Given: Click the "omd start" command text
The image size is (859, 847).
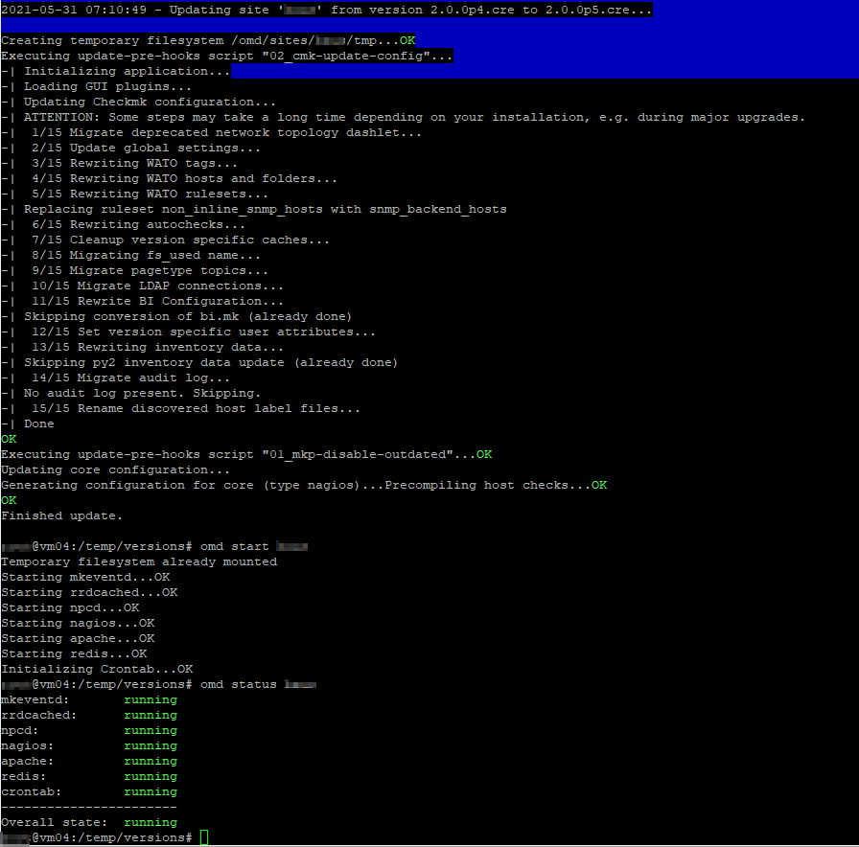Looking at the screenshot, I should 235,547.
